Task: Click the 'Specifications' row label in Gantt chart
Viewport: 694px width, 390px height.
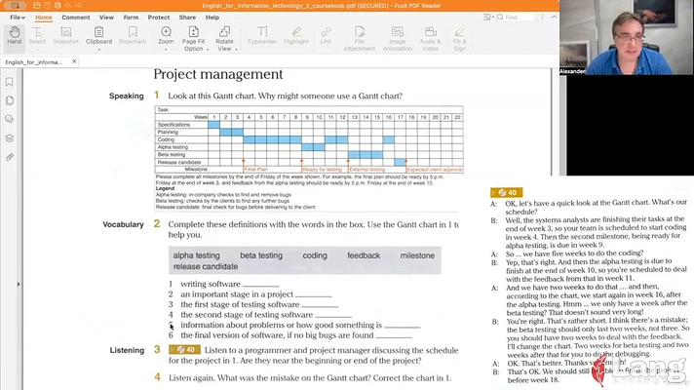Action: pyautogui.click(x=173, y=125)
